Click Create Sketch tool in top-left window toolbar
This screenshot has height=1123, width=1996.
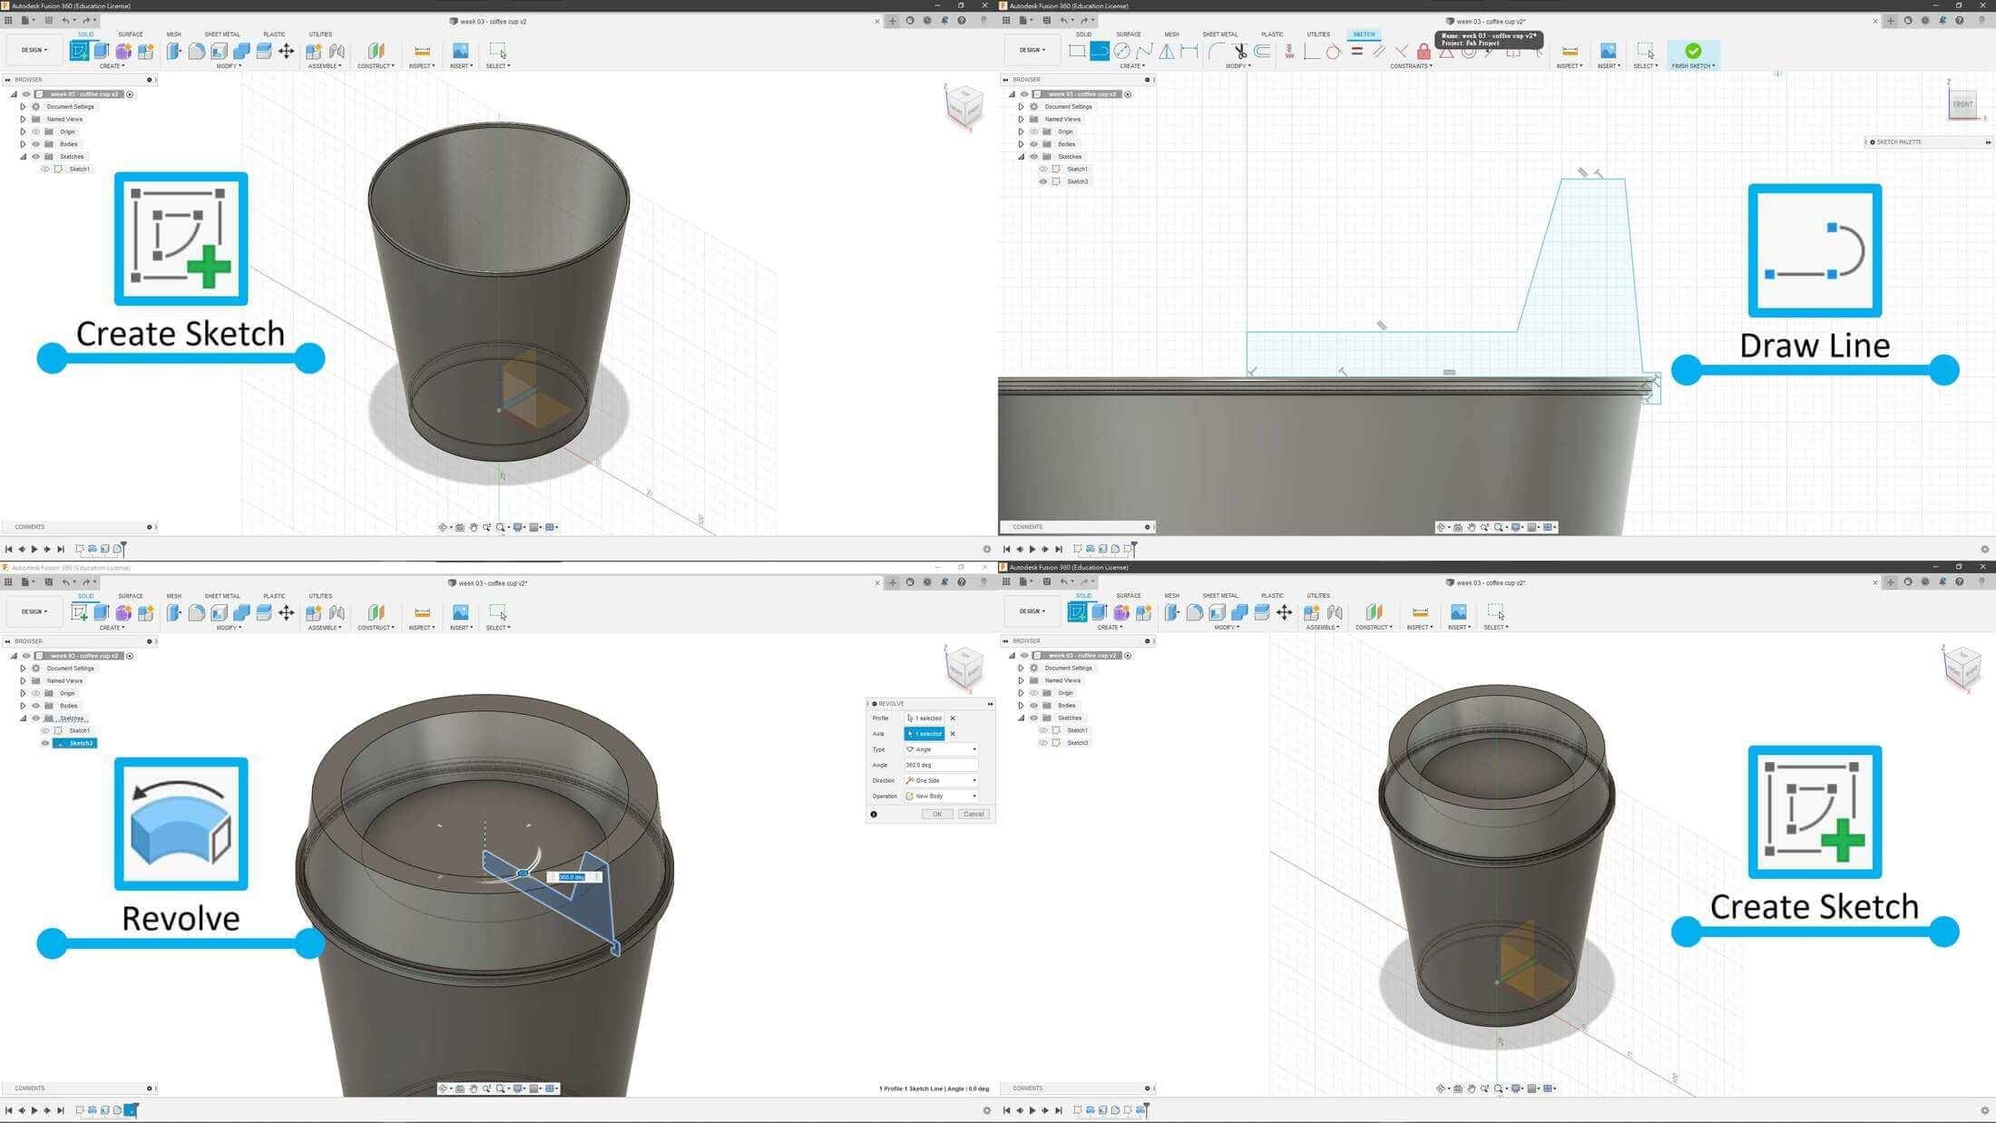pyautogui.click(x=79, y=51)
